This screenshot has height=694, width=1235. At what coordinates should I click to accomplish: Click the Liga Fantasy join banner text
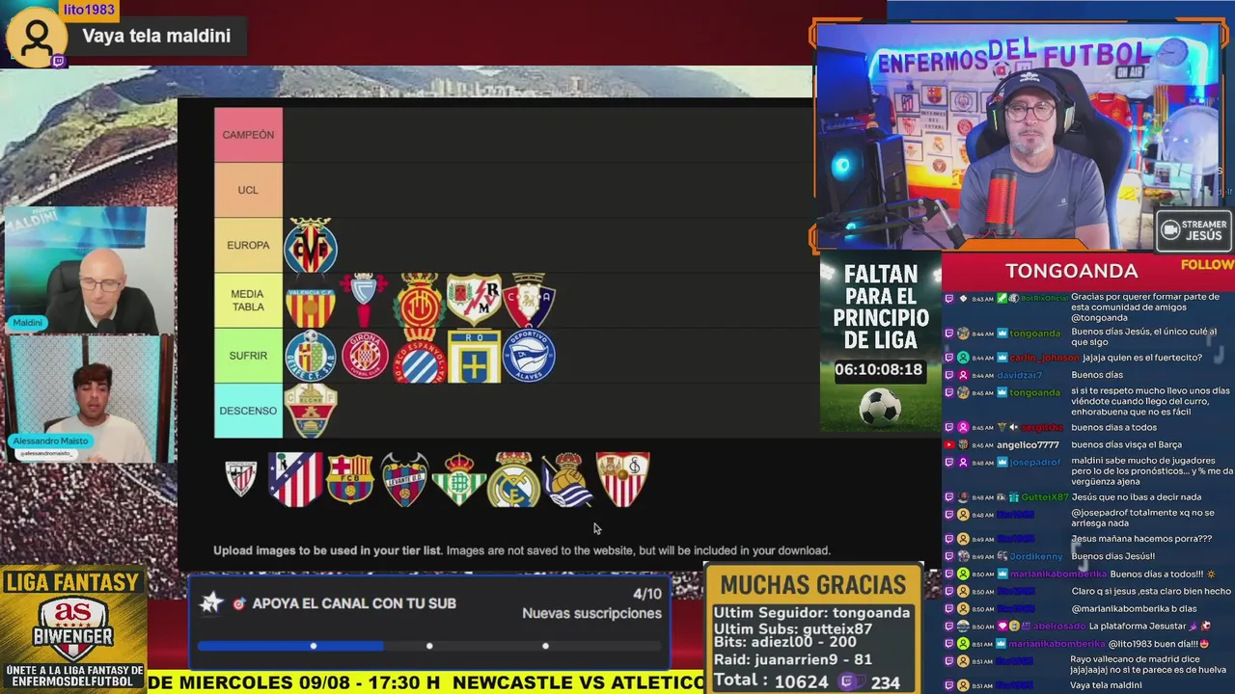click(x=73, y=676)
